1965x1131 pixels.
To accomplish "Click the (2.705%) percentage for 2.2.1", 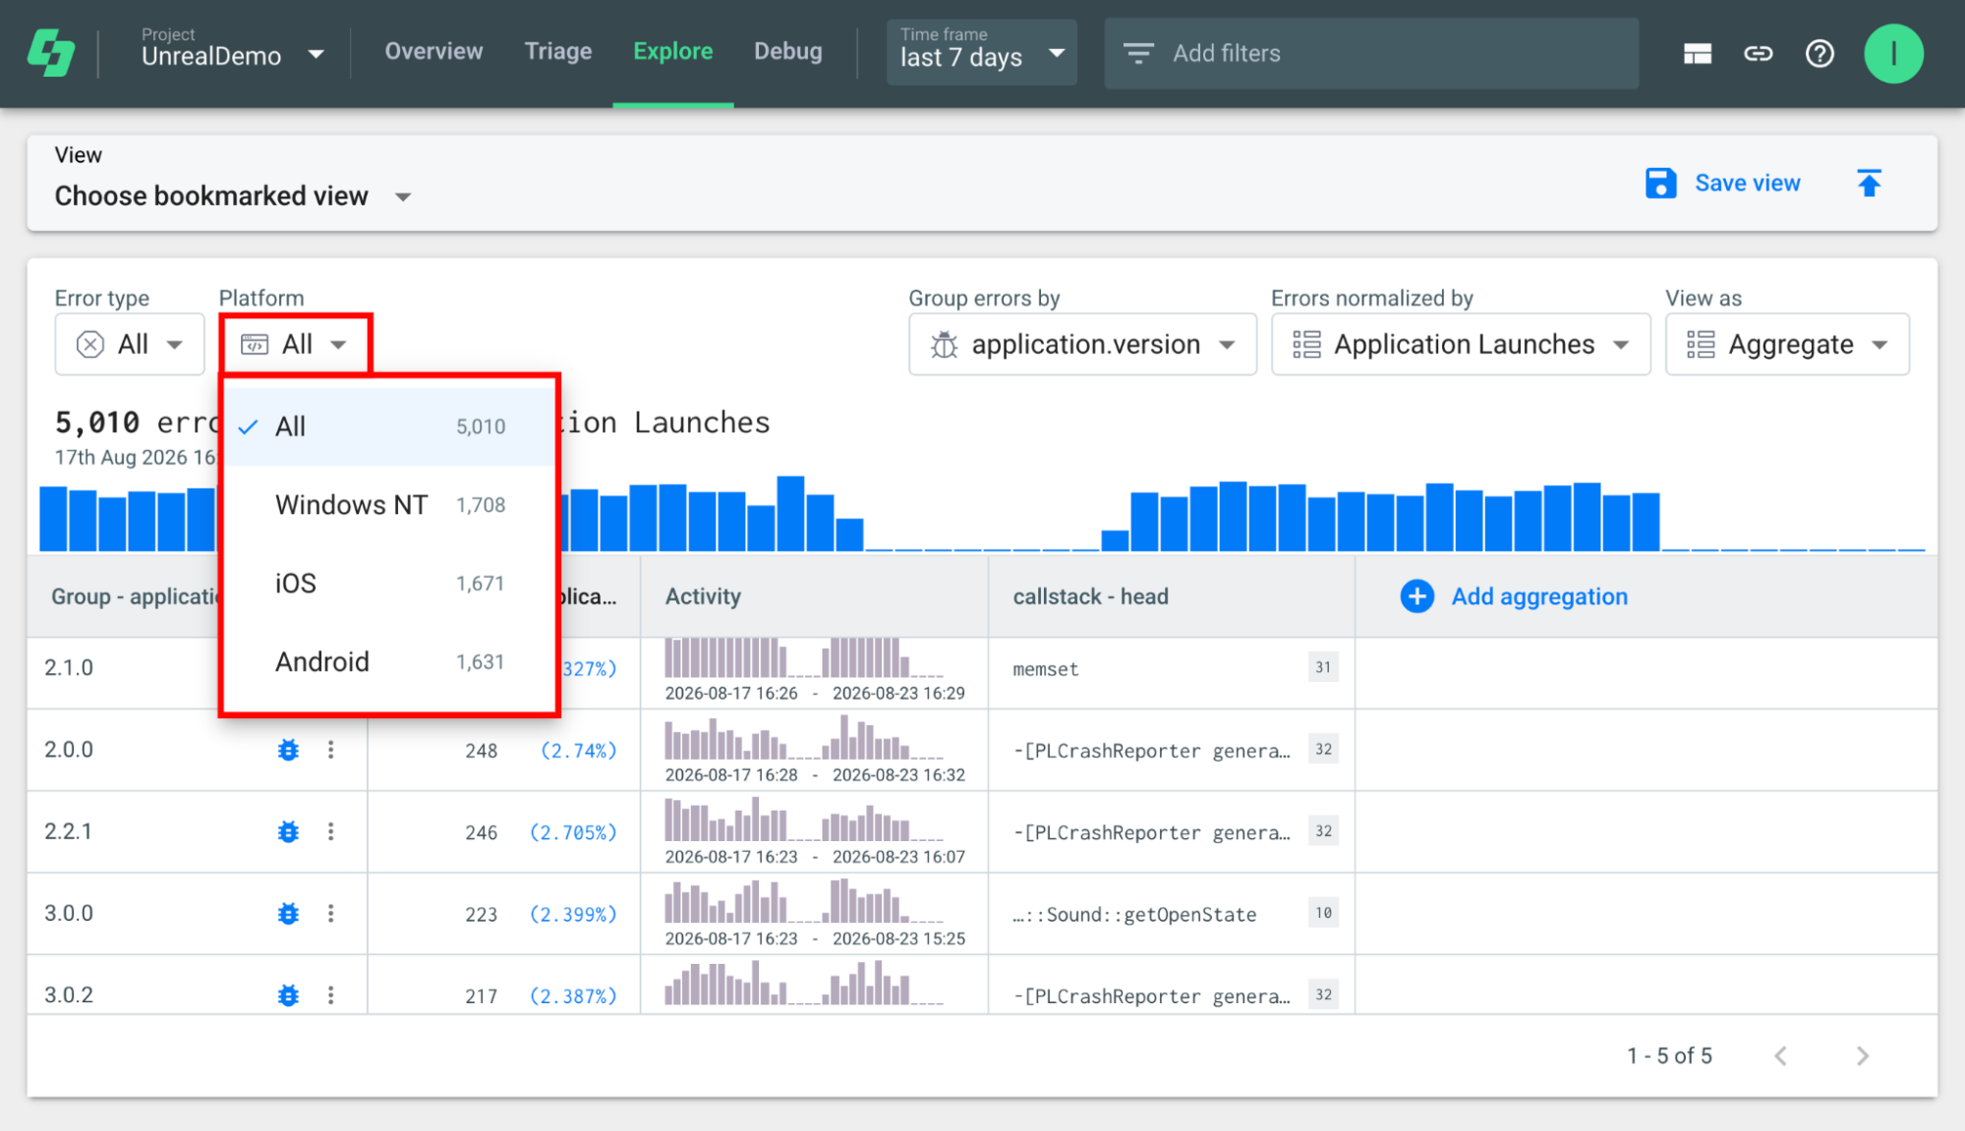I will [x=573, y=832].
